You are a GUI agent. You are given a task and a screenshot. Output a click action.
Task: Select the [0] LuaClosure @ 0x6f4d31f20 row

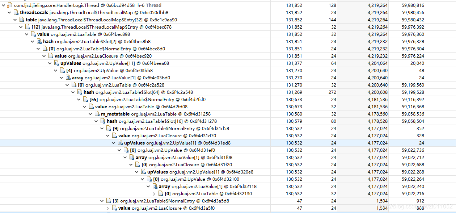(x=228, y=165)
